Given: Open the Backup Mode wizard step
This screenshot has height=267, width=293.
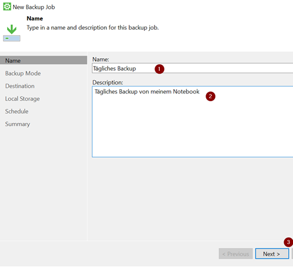Looking at the screenshot, I should [23, 73].
